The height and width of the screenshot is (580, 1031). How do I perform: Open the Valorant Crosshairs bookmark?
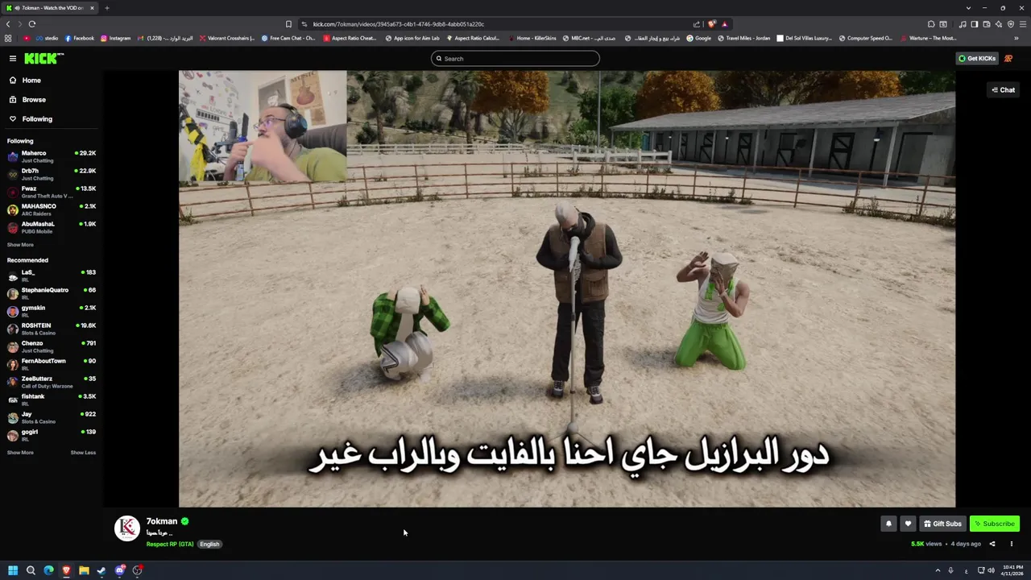click(227, 38)
